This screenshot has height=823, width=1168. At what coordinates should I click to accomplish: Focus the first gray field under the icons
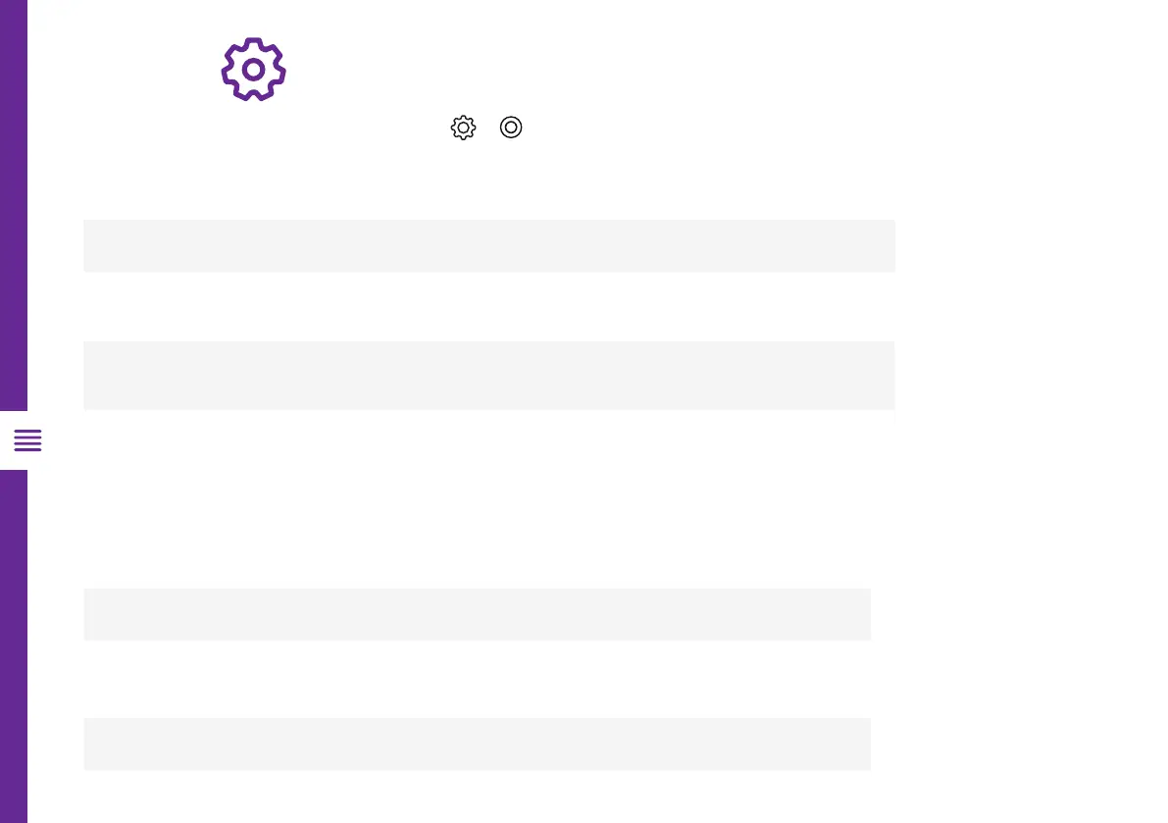(488, 245)
